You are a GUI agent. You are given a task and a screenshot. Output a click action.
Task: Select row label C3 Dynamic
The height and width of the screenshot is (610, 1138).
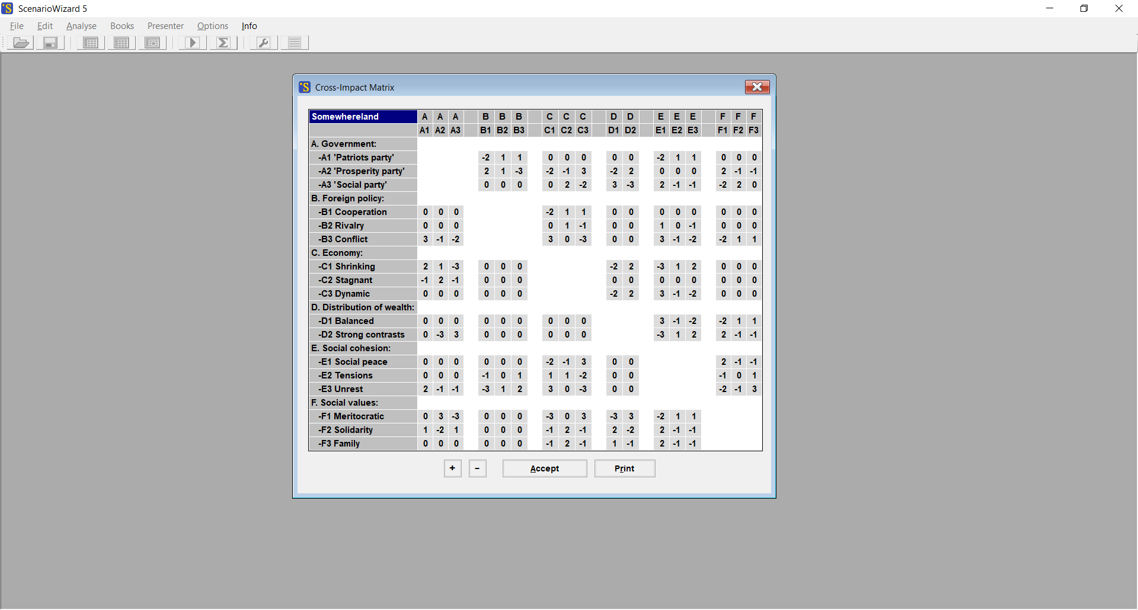click(363, 294)
